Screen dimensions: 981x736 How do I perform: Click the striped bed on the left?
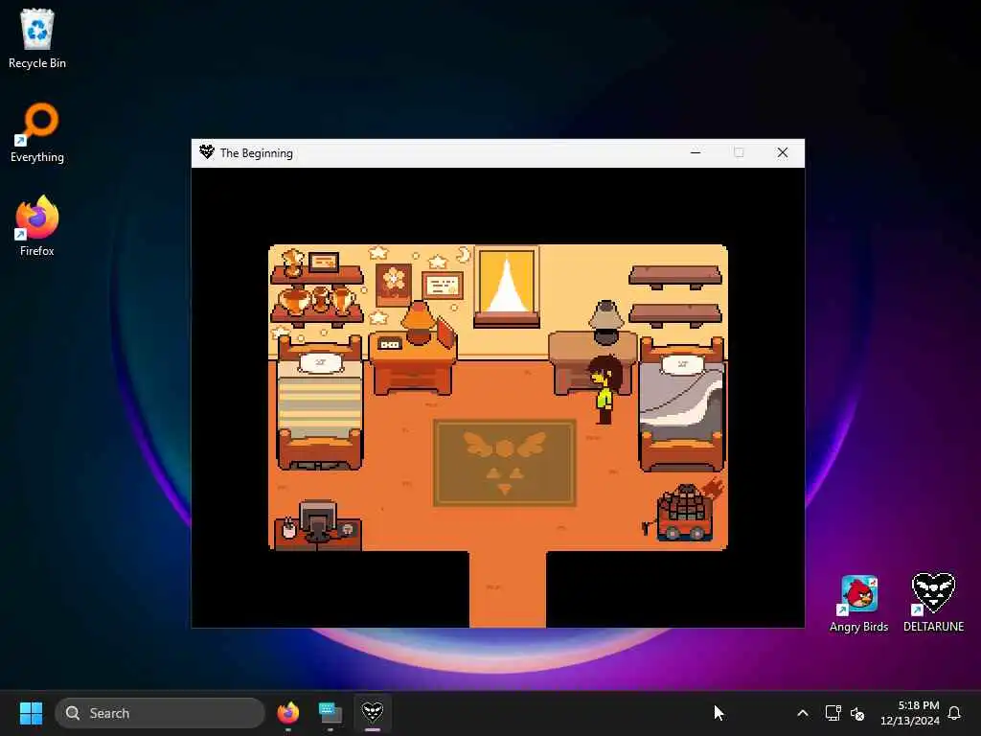tap(320, 402)
